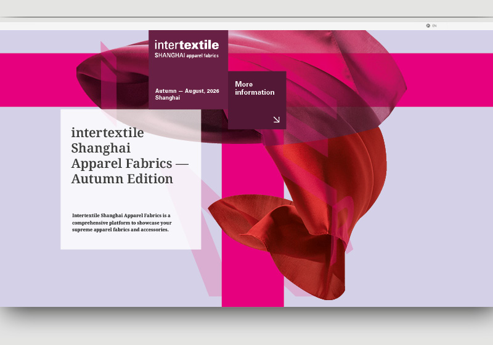Click the globe language icon
Screen dimensions: 493x345
(x=428, y=26)
